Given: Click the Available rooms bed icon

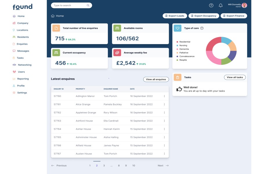Looking at the screenshot, I should point(117,28).
